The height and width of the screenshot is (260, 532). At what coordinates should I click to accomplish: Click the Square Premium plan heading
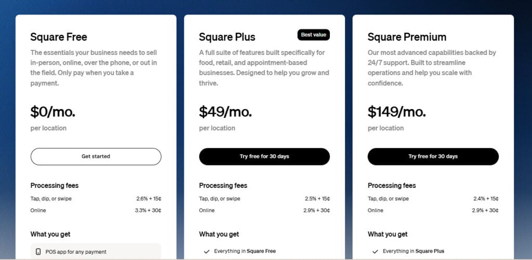point(407,37)
